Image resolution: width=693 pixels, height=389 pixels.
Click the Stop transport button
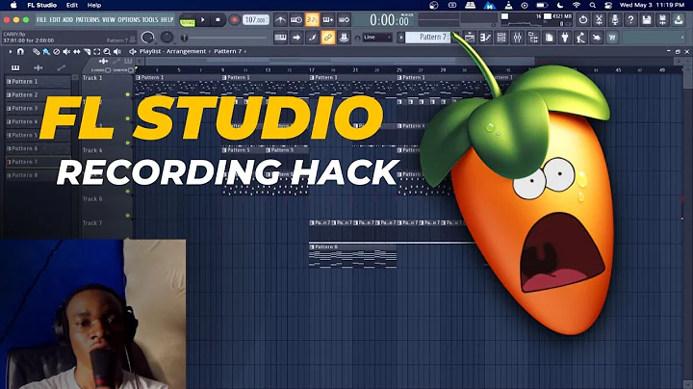tap(218, 20)
